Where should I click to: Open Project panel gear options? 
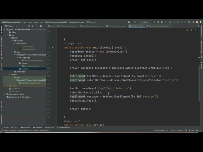click(41, 26)
